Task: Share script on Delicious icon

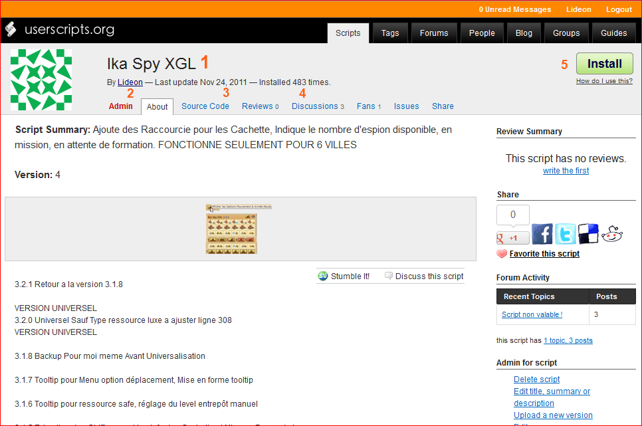Action: coord(588,234)
